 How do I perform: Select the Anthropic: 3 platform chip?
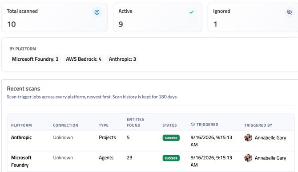pos(122,59)
